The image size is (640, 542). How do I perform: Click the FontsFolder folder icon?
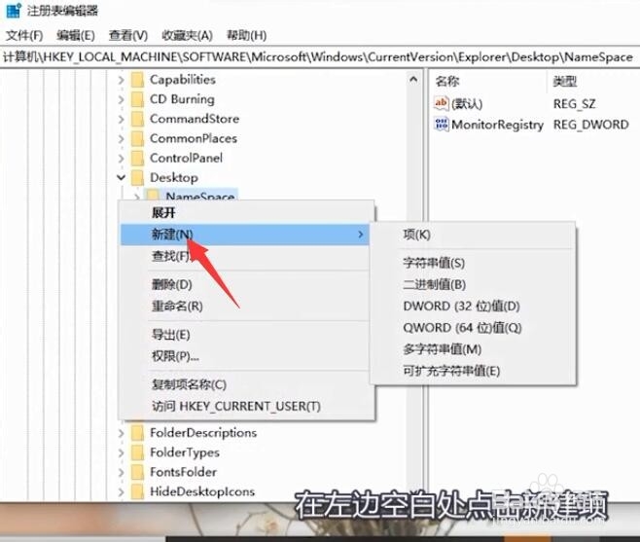point(137,472)
